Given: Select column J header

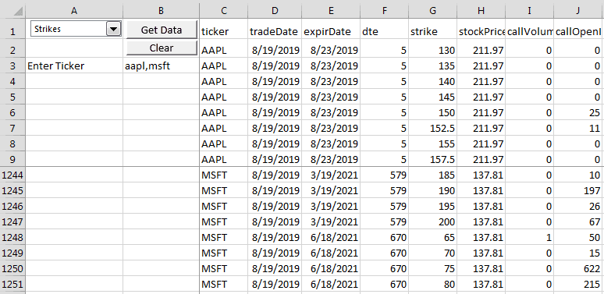Looking at the screenshot, I should click(577, 11).
